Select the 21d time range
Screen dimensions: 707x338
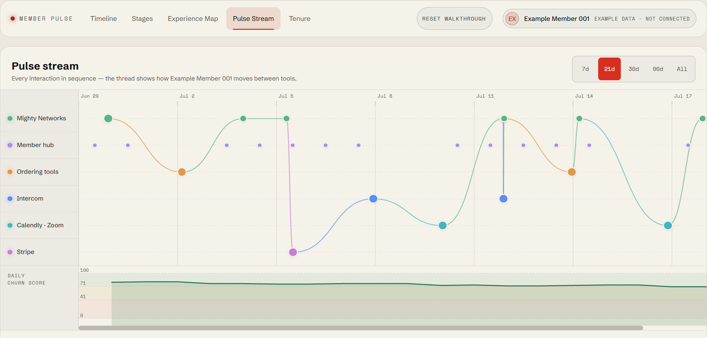click(609, 69)
